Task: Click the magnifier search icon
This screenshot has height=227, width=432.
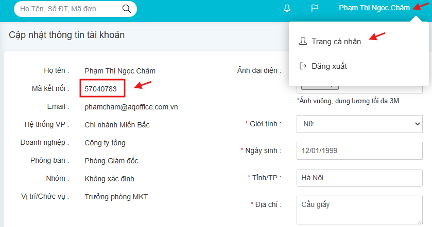Action: pyautogui.click(x=126, y=9)
